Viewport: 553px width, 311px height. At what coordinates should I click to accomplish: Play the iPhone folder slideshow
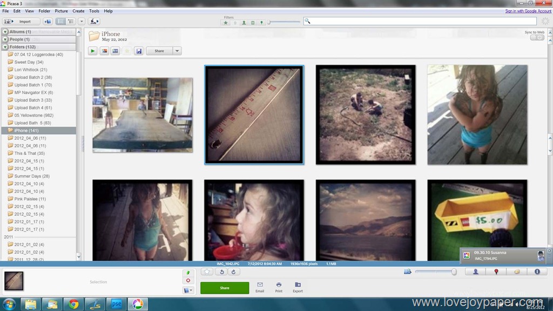point(93,51)
